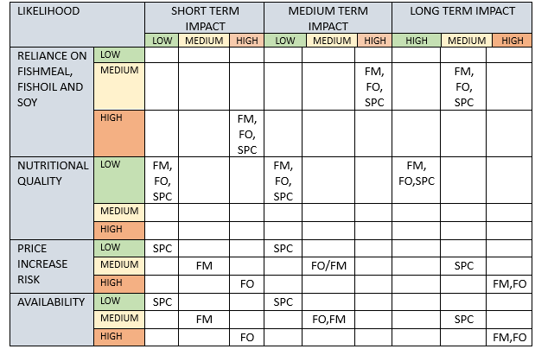Select orange HIGH cell under Medium Term Impact
The width and height of the screenshot is (535, 349).
(374, 41)
